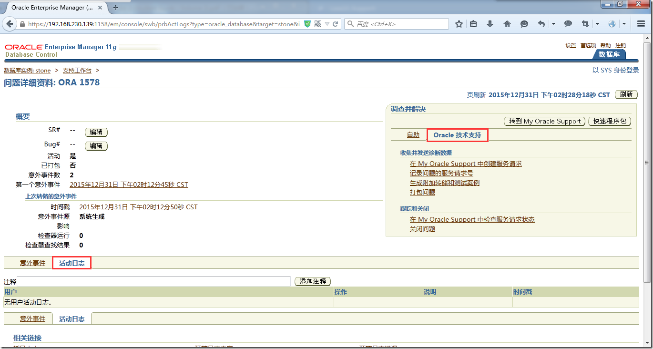This screenshot has width=653, height=349.
Task: Open the 打包问题 link
Action: 422,192
